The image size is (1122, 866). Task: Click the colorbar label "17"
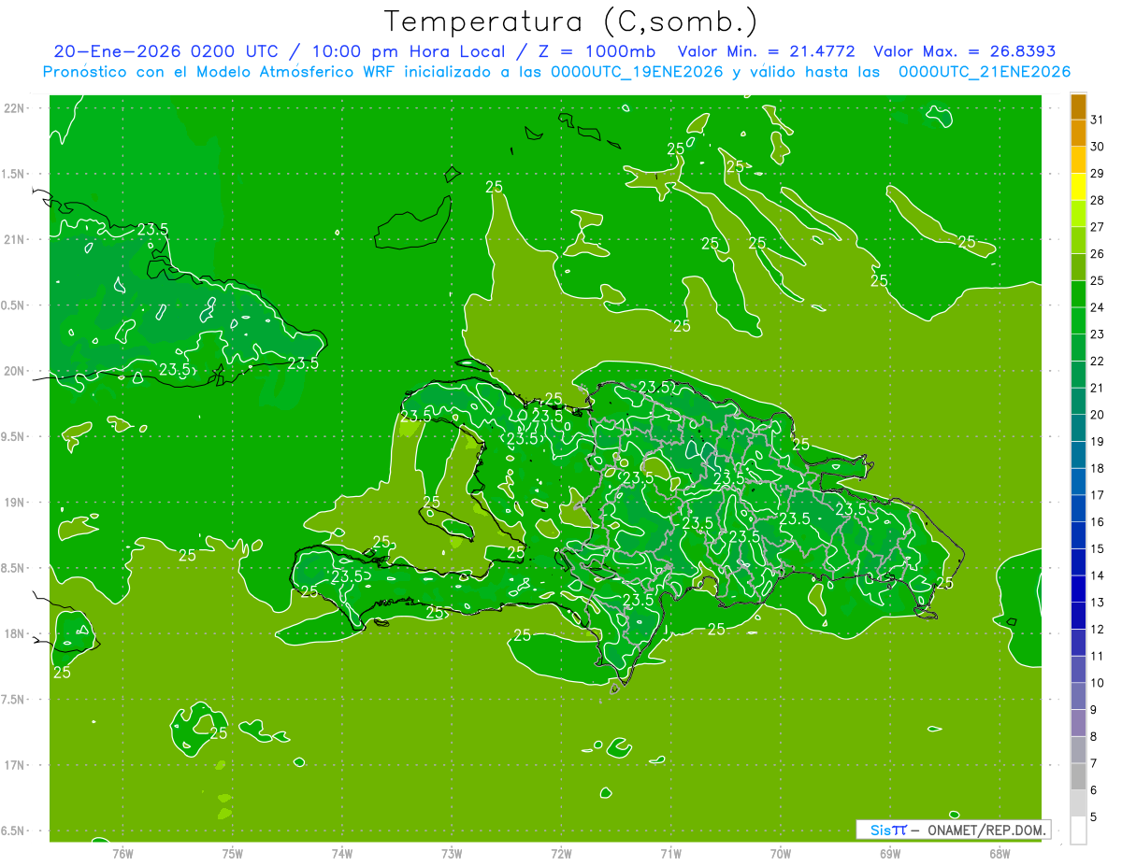pyautogui.click(x=1098, y=495)
